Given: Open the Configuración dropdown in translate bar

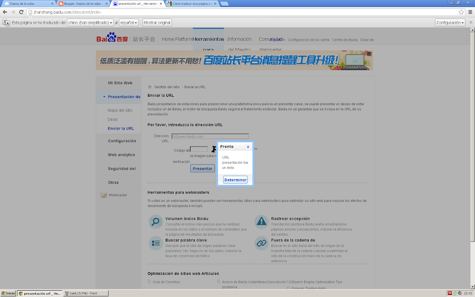Looking at the screenshot, I should tap(450, 22).
